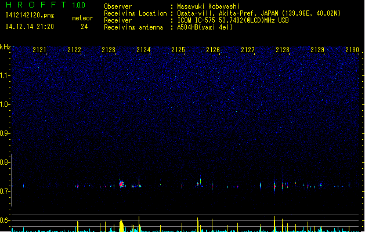This screenshot has width=365, height=232.
Task: Click the Receiving Location label
Action: (x=135, y=13)
